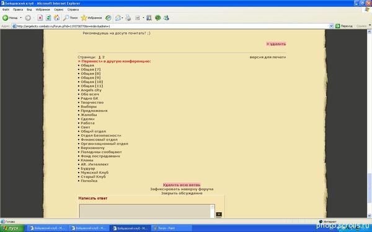This screenshot has height=232, width=372.
Task: Open the Файл menu
Action: tap(6, 10)
